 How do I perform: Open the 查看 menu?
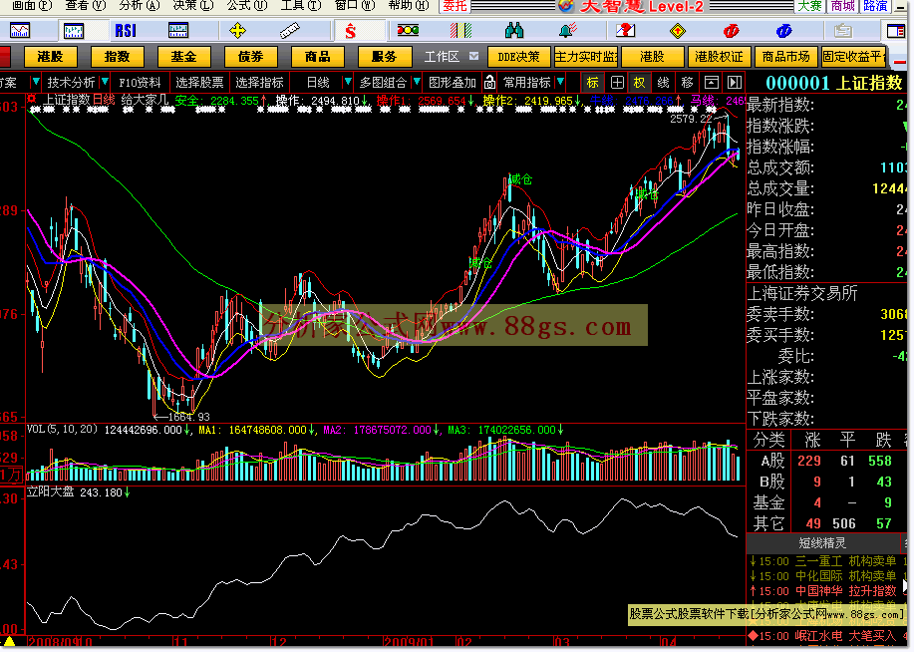pyautogui.click(x=85, y=6)
